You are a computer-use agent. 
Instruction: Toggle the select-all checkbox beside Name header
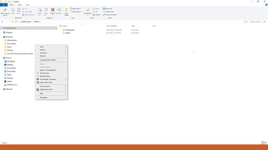tap(60, 26)
